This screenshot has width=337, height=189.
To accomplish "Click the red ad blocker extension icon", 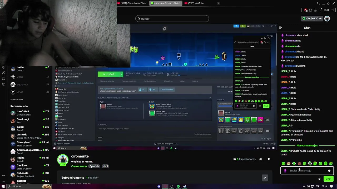I will point(306,10).
